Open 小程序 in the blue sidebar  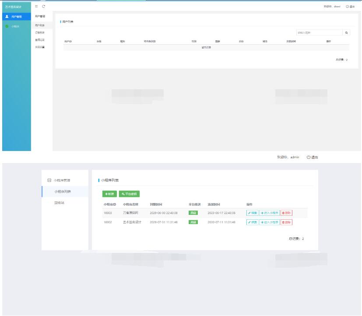point(15,26)
